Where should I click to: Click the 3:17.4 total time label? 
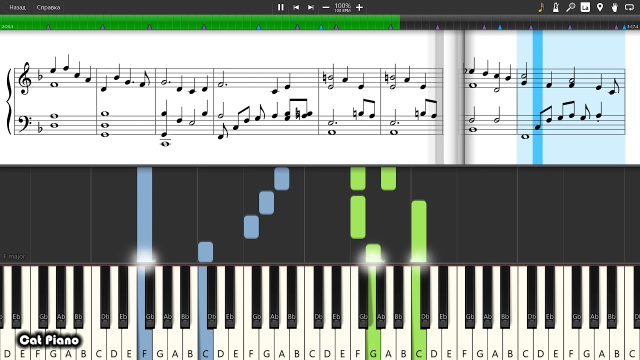click(x=632, y=26)
